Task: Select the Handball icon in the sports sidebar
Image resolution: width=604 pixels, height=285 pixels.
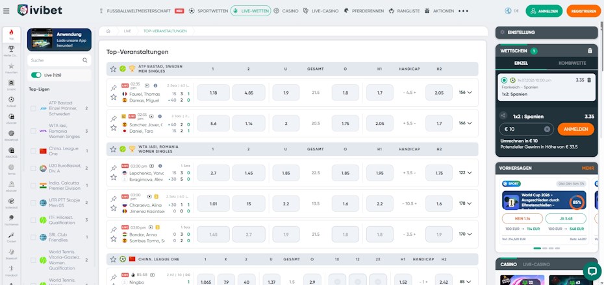Action: pos(11,269)
